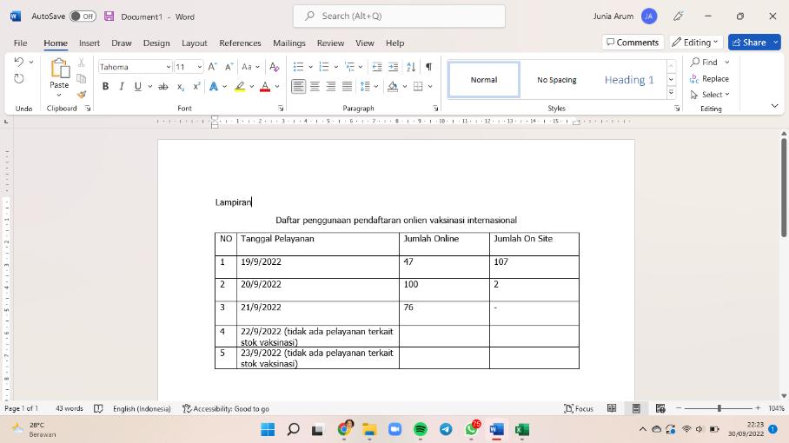Toggle show paragraph marks

click(428, 67)
